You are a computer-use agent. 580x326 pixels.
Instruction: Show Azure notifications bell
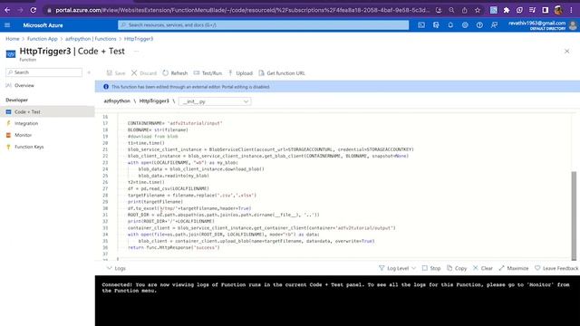[x=450, y=25]
